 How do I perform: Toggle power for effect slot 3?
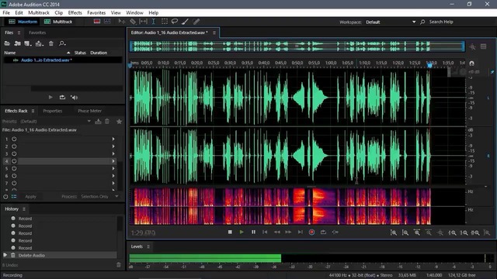coord(14,153)
